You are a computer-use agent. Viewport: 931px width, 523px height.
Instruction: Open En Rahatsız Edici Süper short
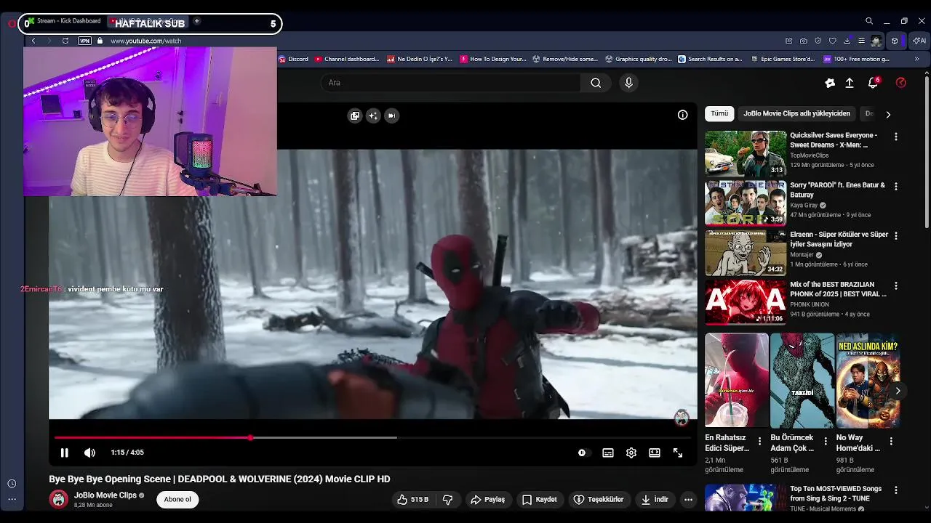[736, 380]
